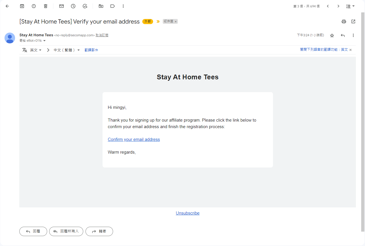
Task: Click the 回覆所有人 reply-all button
Action: tap(66, 231)
